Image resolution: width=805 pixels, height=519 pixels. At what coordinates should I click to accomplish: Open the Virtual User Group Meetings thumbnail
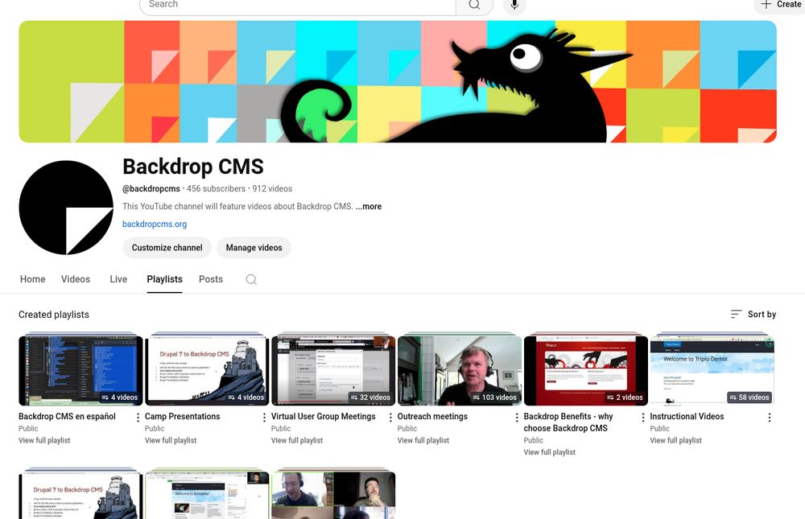[x=333, y=371]
